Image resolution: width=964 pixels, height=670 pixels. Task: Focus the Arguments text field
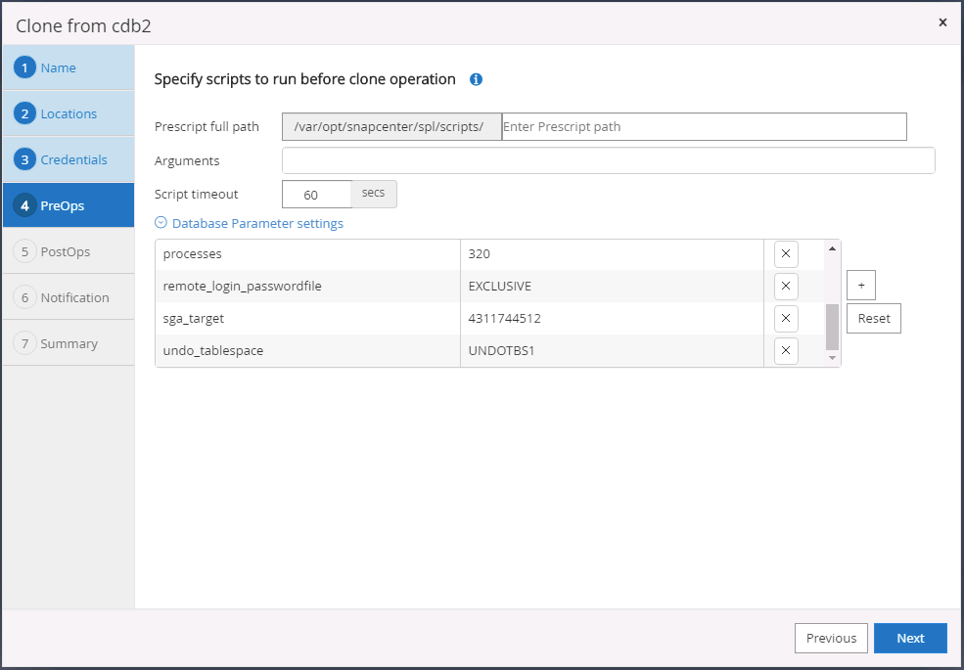click(608, 160)
